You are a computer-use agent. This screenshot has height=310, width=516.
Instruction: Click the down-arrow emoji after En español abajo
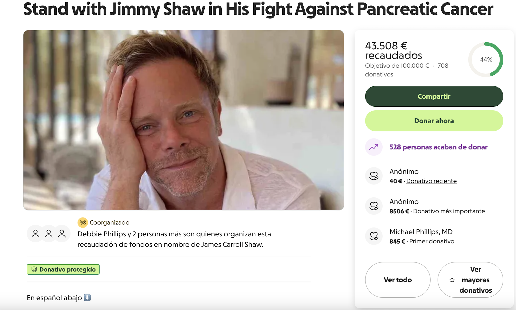tap(87, 297)
